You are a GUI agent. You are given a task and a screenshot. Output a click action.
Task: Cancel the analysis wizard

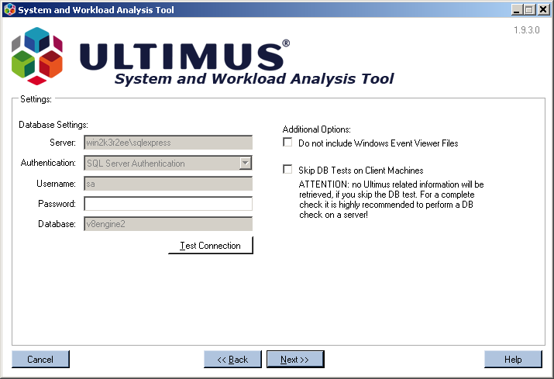tap(40, 359)
